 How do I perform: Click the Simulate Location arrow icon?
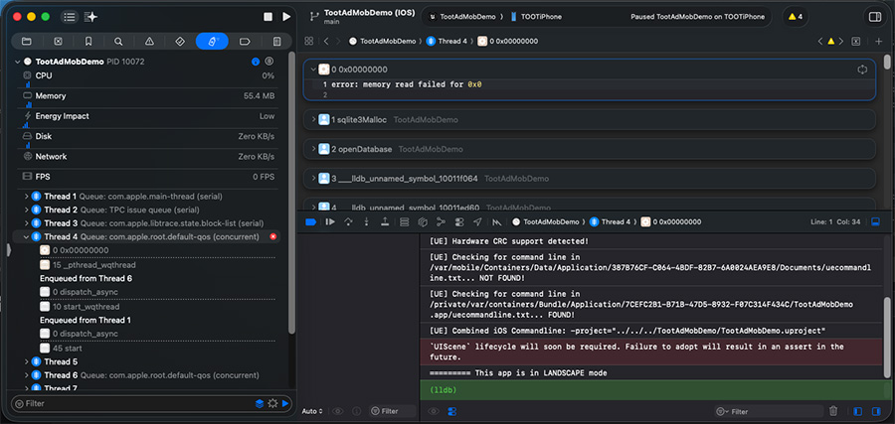477,221
